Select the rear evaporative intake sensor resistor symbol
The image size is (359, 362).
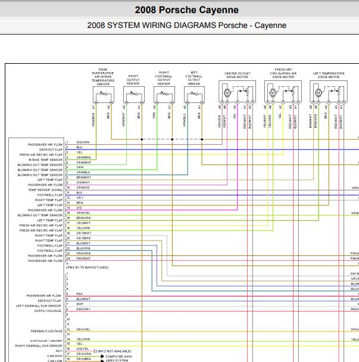tap(104, 93)
